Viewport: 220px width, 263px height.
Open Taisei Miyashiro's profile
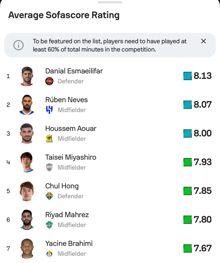coord(71,157)
